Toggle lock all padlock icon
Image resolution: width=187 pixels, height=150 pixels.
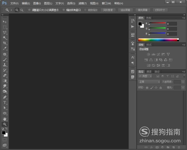coord(161,88)
